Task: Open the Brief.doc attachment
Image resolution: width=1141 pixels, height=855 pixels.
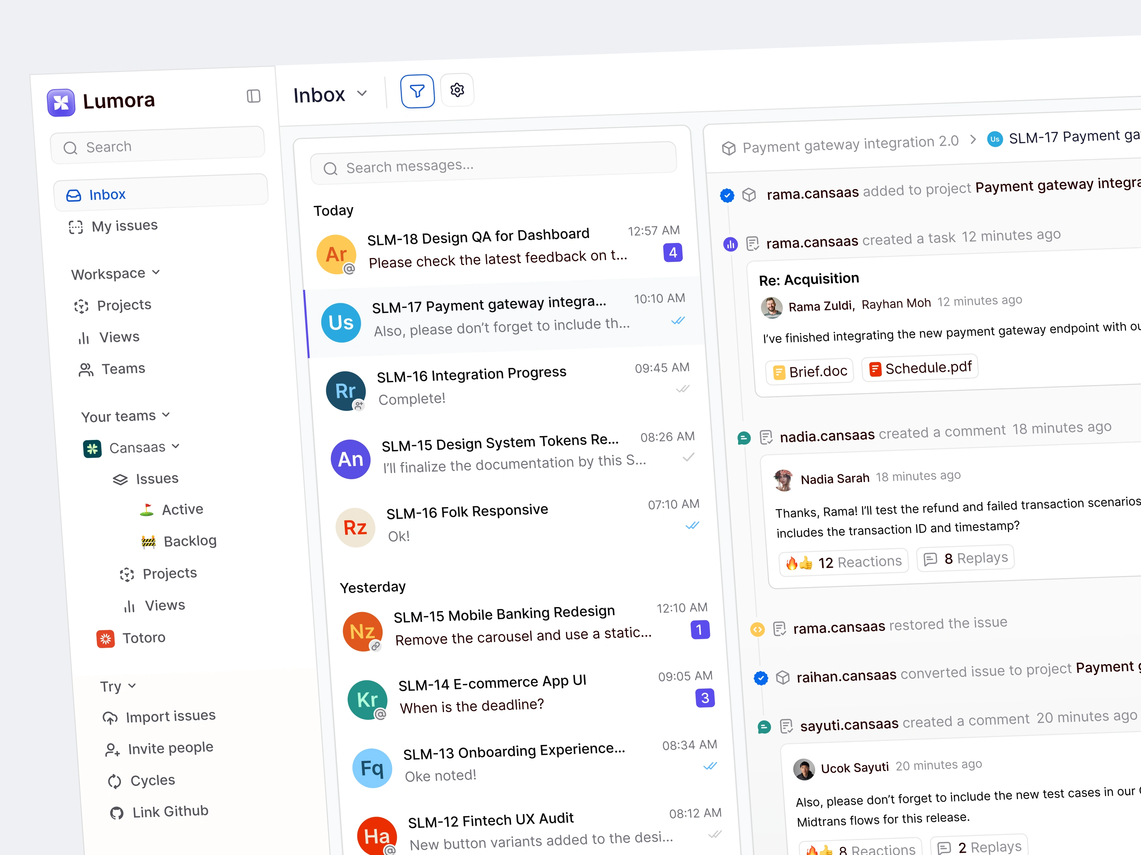Action: coord(810,372)
